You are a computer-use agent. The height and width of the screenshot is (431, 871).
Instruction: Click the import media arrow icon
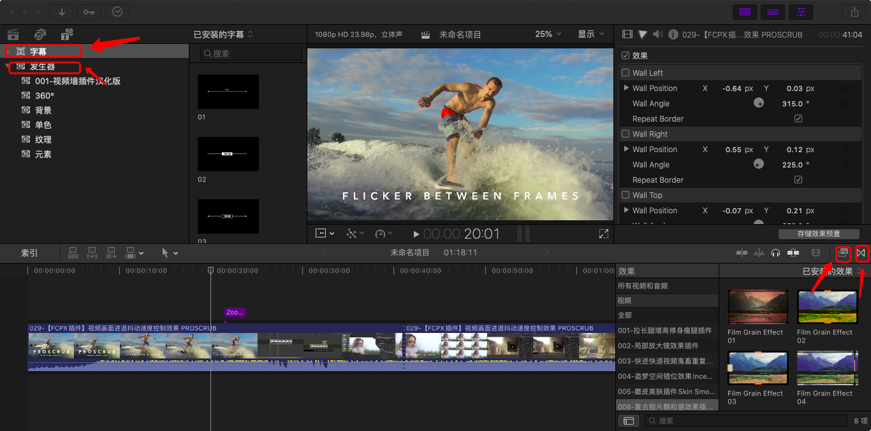click(61, 11)
